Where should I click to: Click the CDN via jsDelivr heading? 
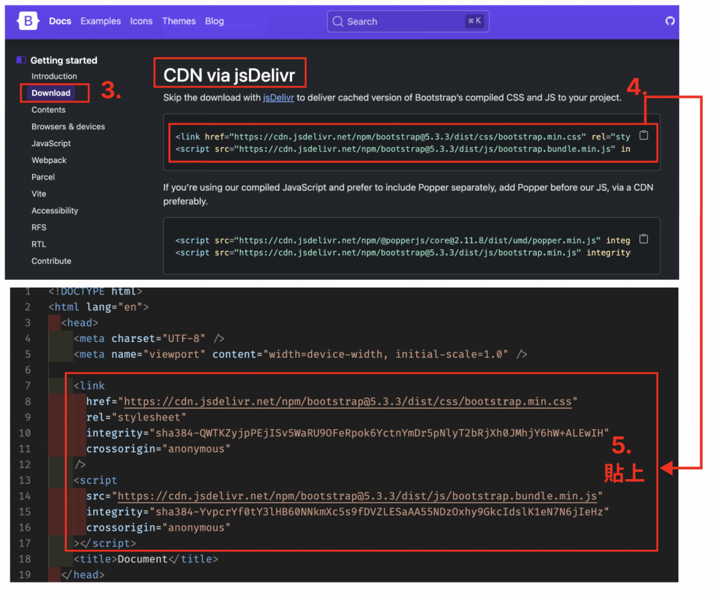[x=229, y=75]
